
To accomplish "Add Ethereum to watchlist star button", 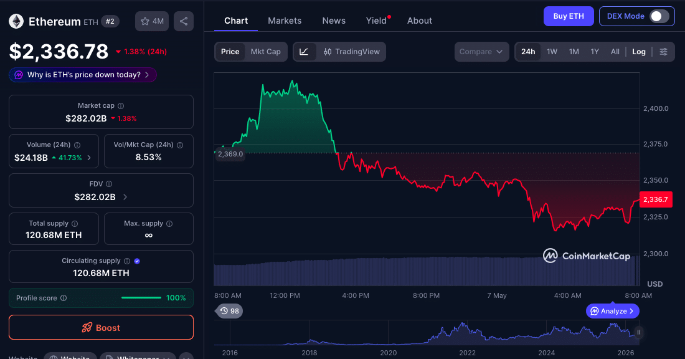I will pyautogui.click(x=152, y=21).
